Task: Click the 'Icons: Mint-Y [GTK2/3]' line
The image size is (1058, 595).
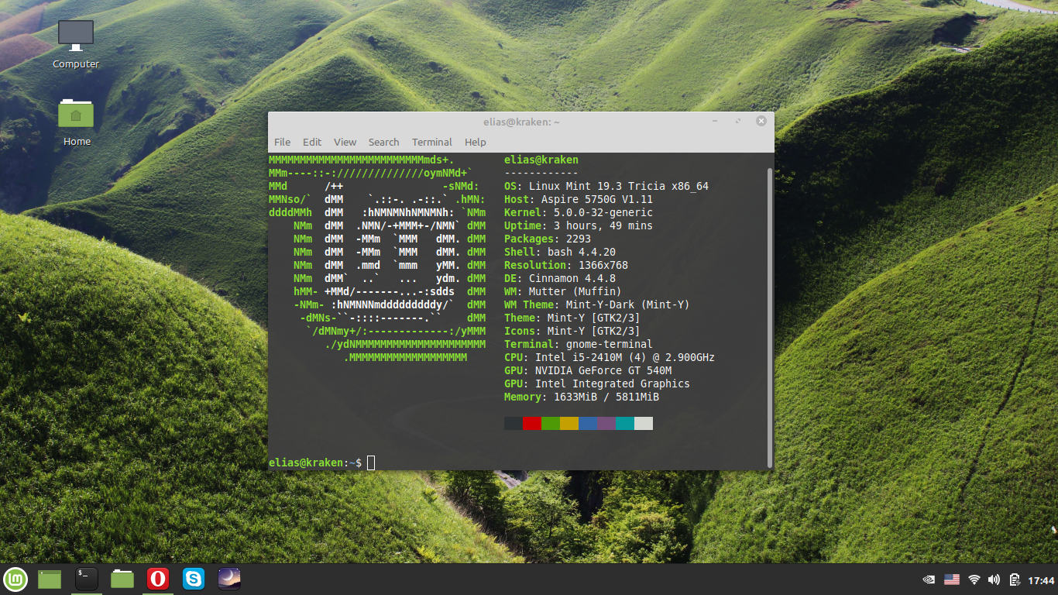Action: point(572,331)
